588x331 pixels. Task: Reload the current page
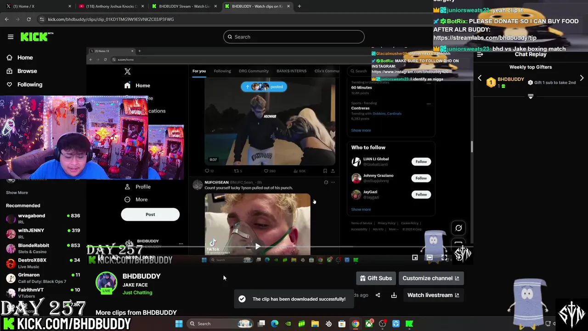[x=28, y=19]
